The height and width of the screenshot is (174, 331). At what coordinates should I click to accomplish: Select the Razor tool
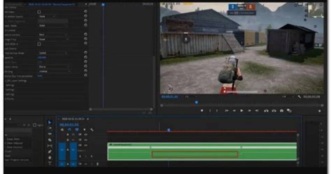[x=50, y=140]
